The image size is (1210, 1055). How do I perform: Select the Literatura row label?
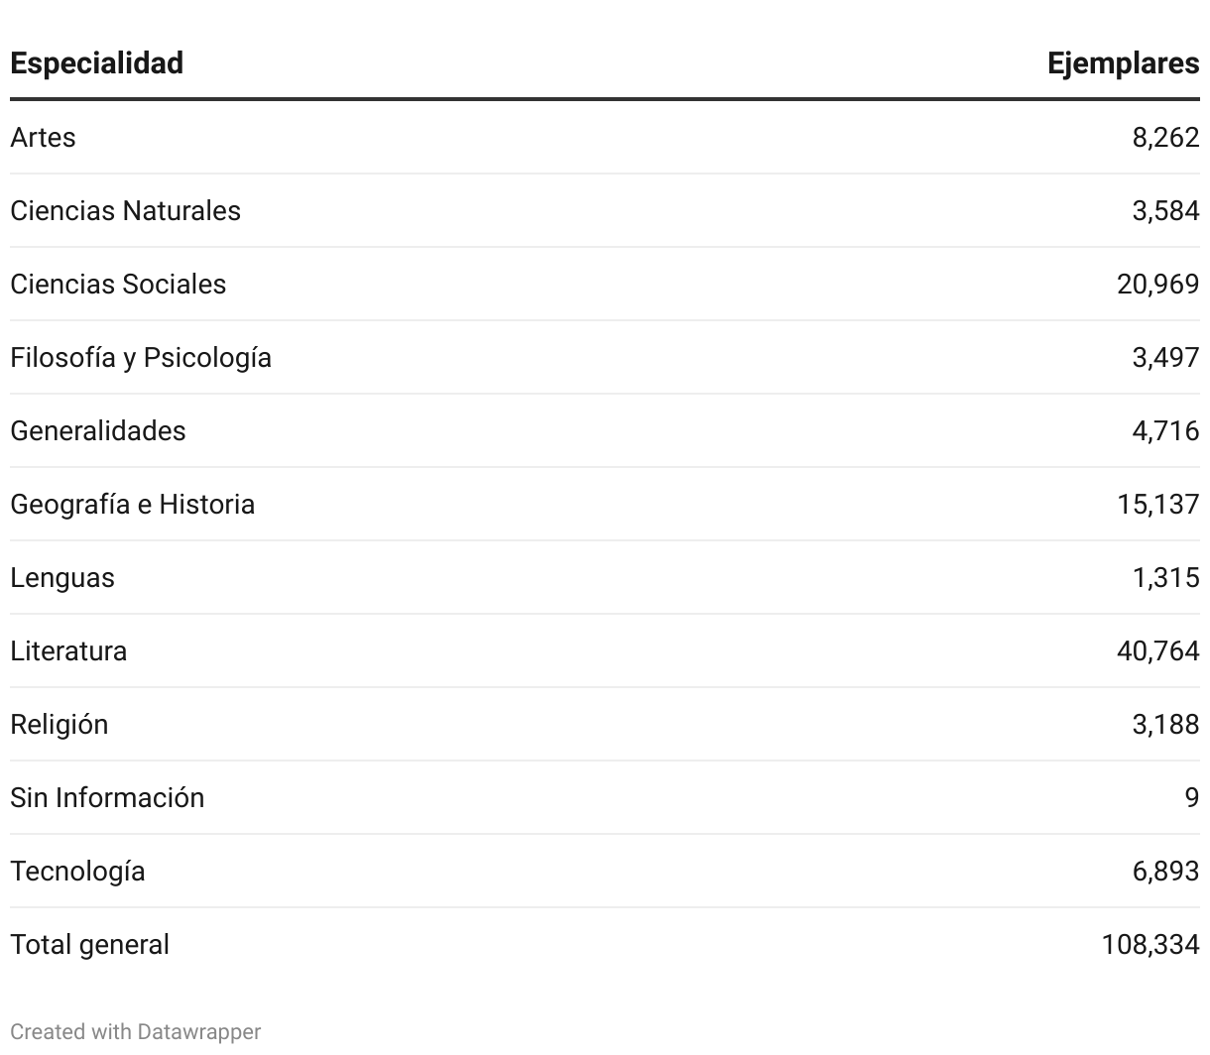pyautogui.click(x=68, y=651)
